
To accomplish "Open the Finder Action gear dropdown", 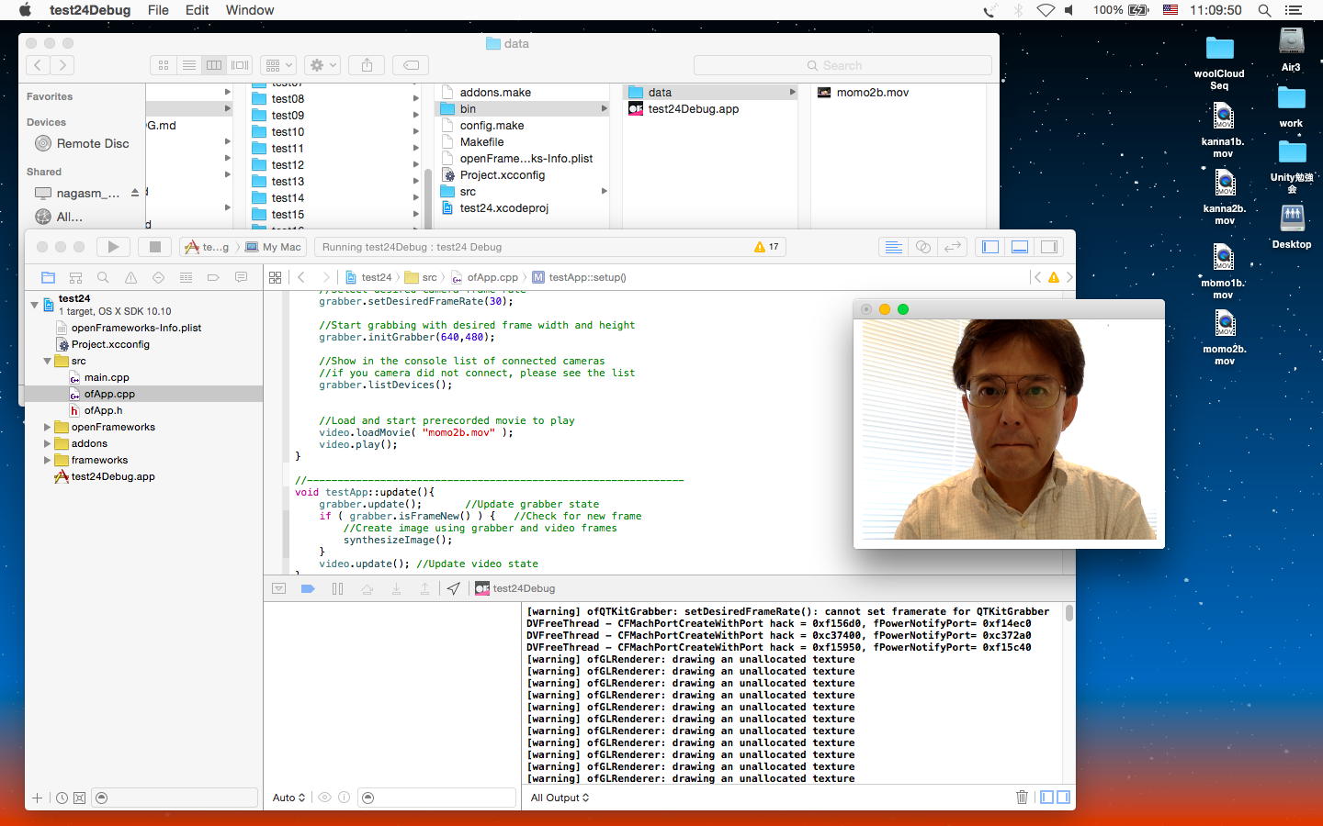I will pos(323,65).
